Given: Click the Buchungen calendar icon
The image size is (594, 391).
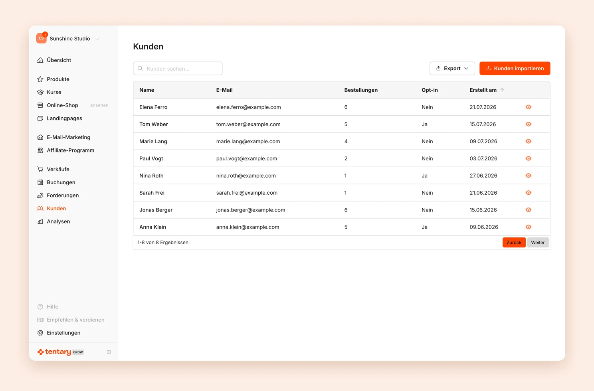Looking at the screenshot, I should pos(40,182).
